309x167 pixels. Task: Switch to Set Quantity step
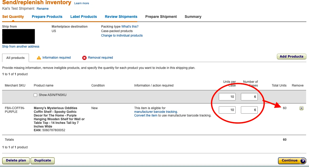13,17
